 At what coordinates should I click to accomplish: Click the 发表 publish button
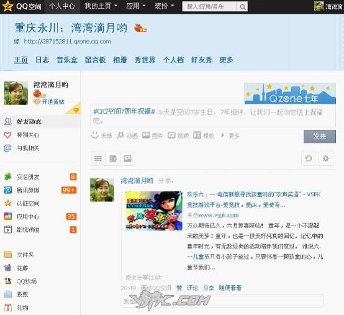pos(320,137)
